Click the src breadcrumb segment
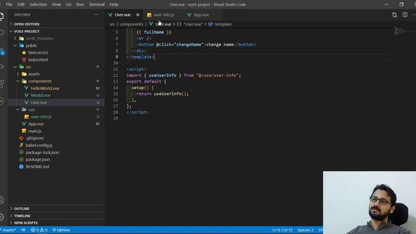The height and width of the screenshot is (234, 416). coord(112,24)
